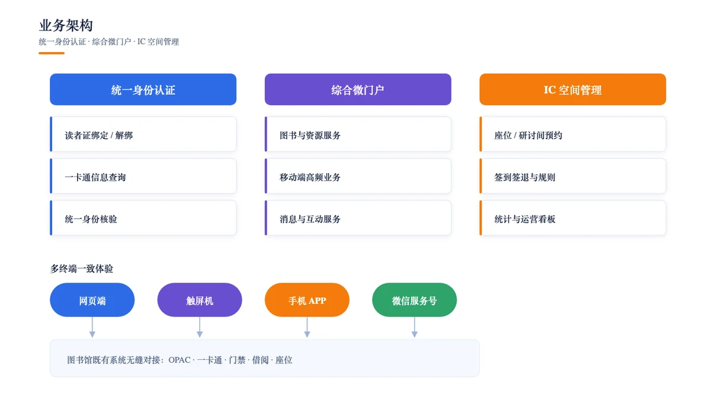
Task: Choose the 签到签退与规则 card
Action: (x=573, y=176)
